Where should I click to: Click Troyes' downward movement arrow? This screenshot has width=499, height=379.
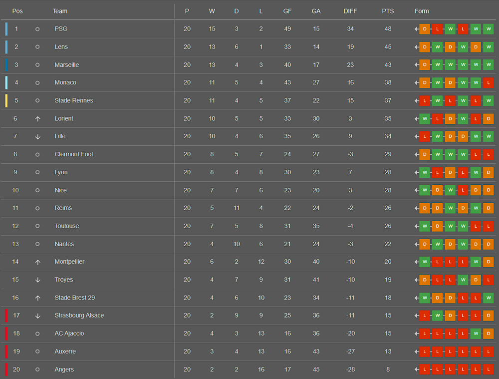pos(37,280)
